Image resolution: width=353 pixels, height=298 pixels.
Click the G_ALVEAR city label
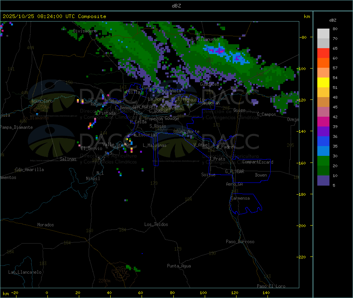click(235, 172)
